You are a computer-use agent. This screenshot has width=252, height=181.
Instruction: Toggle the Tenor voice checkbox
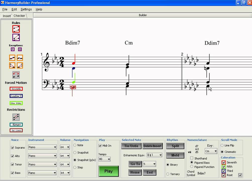click(12, 164)
